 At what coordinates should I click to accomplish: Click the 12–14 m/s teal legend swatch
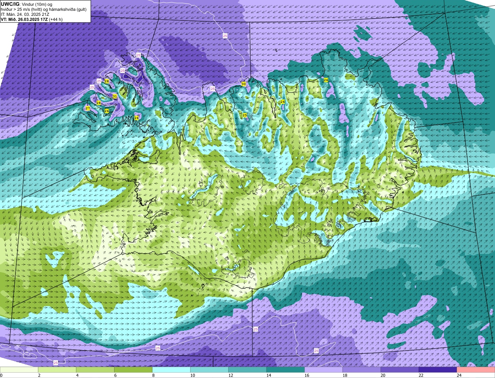click(247, 369)
